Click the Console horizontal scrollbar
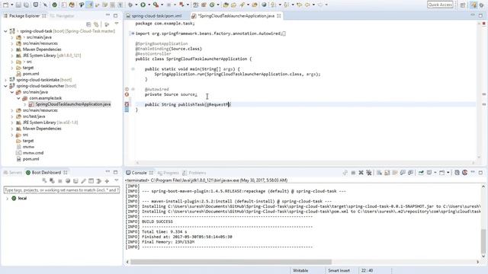The image size is (488, 274). 231,262
